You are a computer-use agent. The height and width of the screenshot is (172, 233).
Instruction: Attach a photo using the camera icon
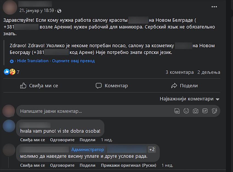click(195, 111)
